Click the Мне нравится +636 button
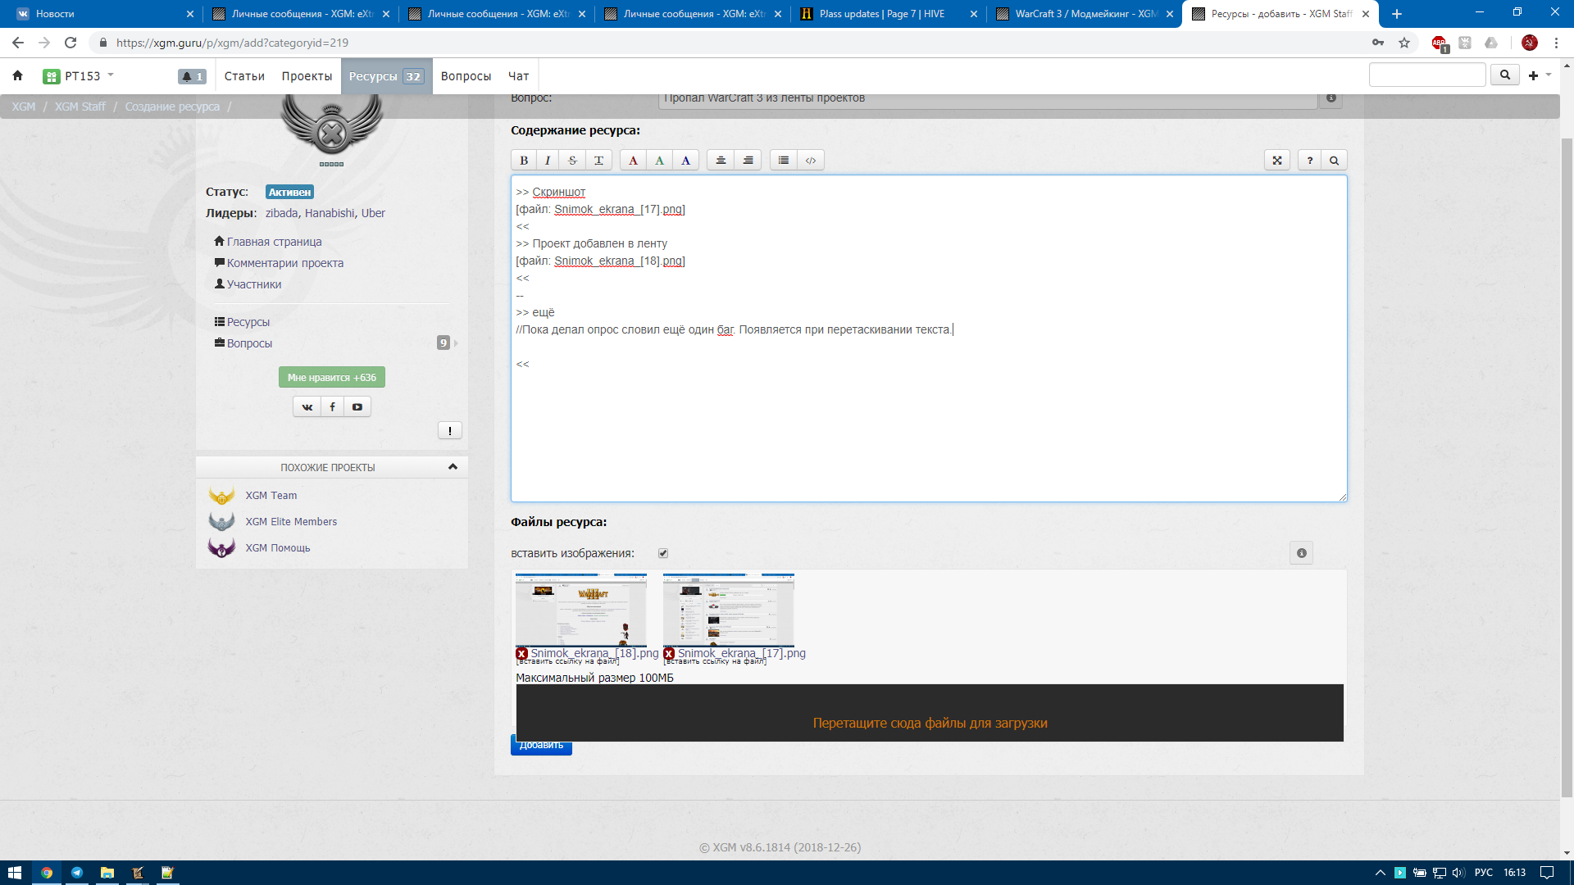This screenshot has width=1574, height=885. [x=331, y=377]
